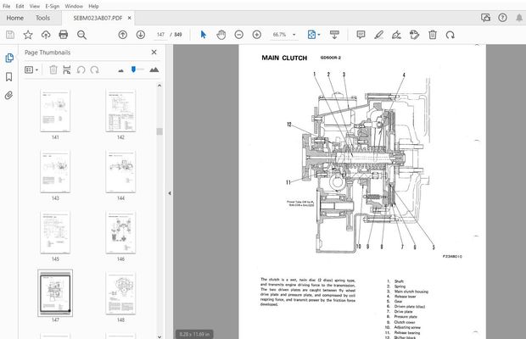Open the find text magnifier

pos(81,35)
